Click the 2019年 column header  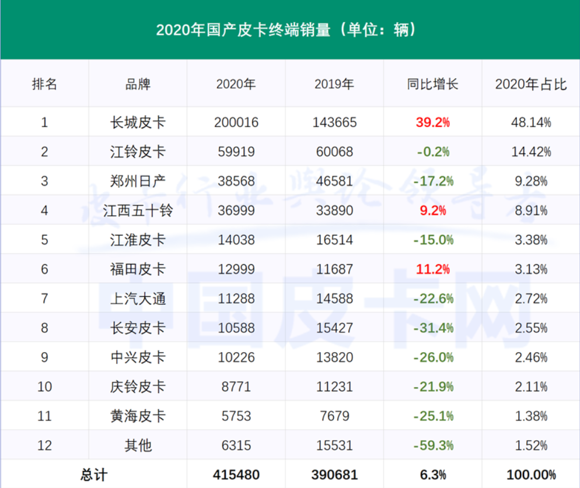click(334, 85)
